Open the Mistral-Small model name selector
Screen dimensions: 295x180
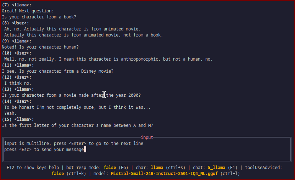click(x=165, y=174)
